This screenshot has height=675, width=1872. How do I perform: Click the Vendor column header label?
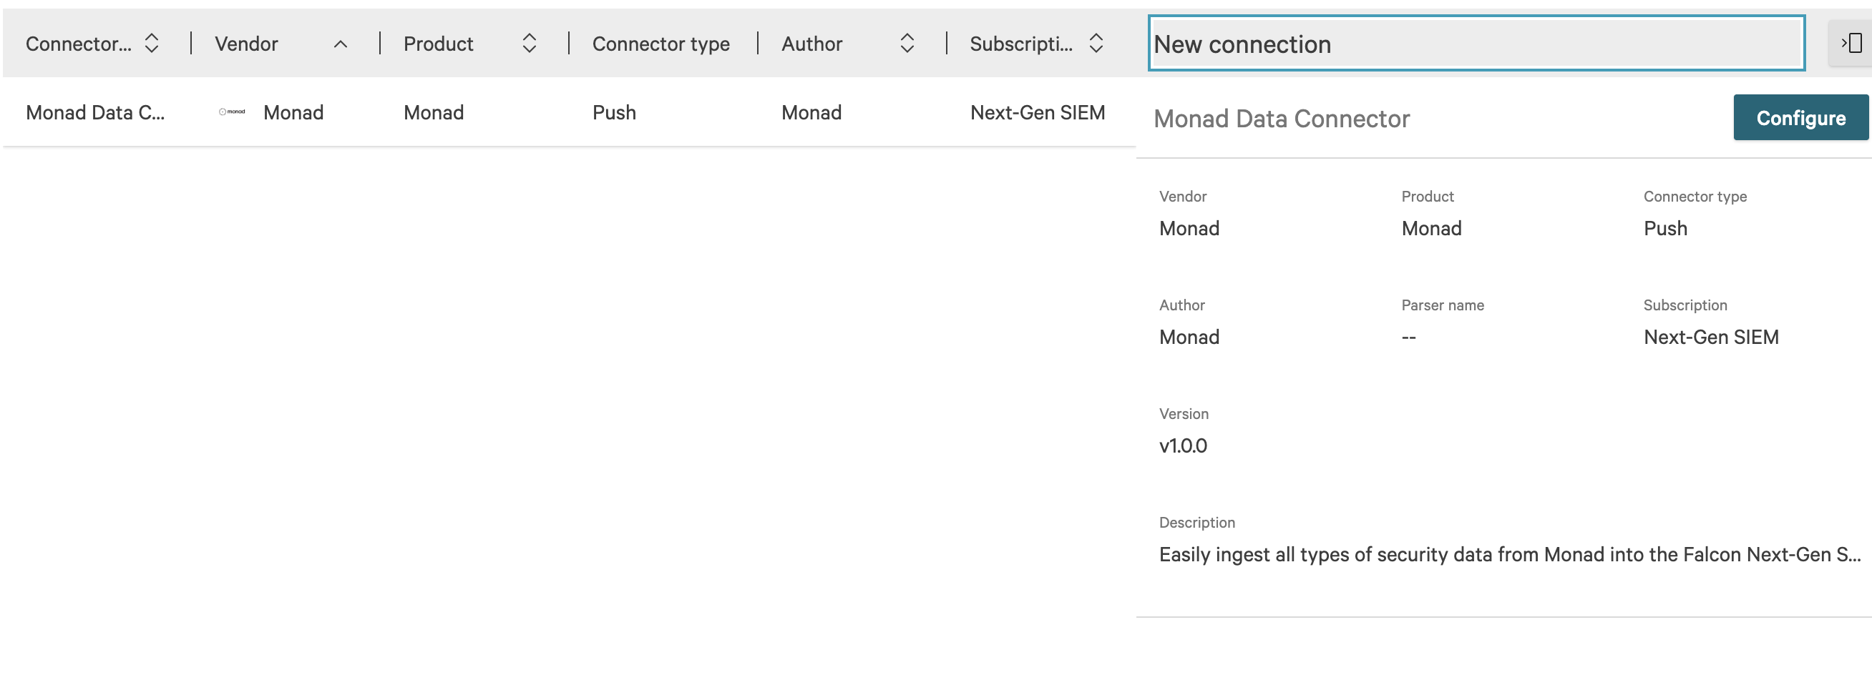(246, 44)
